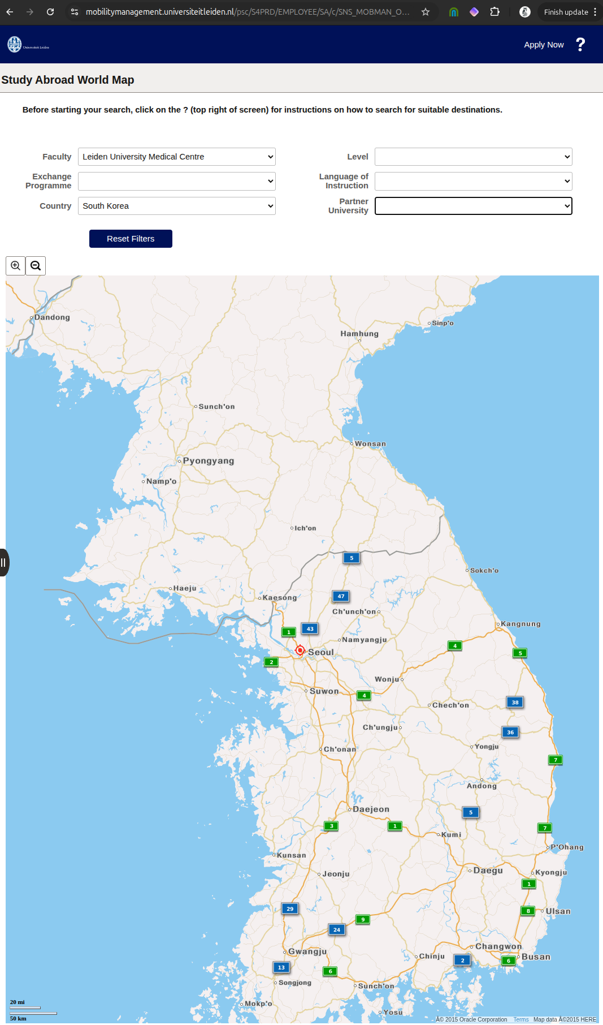Open the Exchange Programme dropdown

pyautogui.click(x=177, y=181)
